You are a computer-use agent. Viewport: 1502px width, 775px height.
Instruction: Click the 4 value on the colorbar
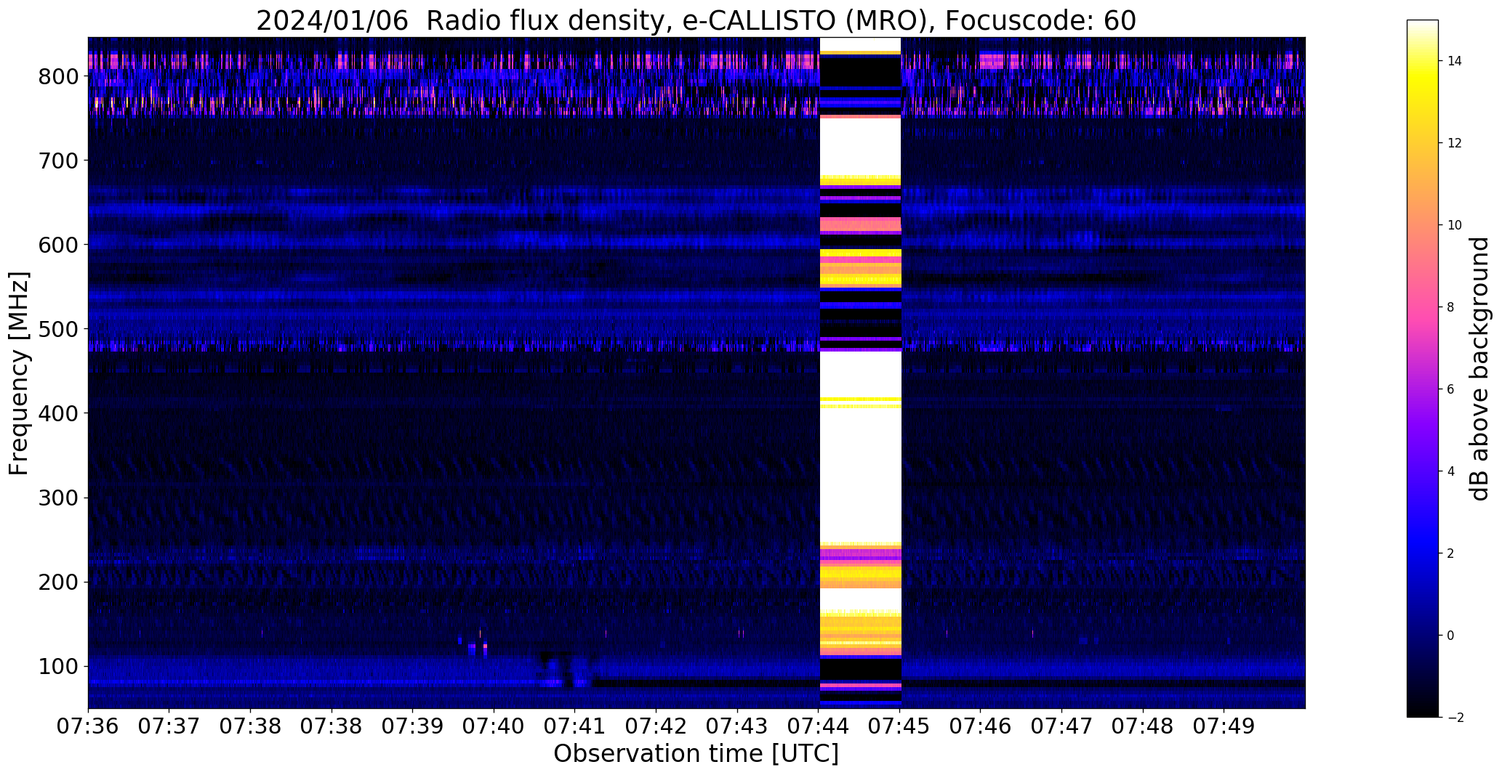pyautogui.click(x=1451, y=471)
